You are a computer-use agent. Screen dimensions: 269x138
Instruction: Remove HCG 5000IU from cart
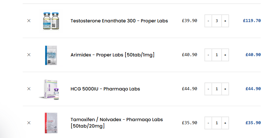[29, 89]
